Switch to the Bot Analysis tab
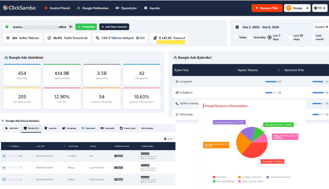Image resolution: width=329 pixels, height=189 pixels. (x=147, y=128)
